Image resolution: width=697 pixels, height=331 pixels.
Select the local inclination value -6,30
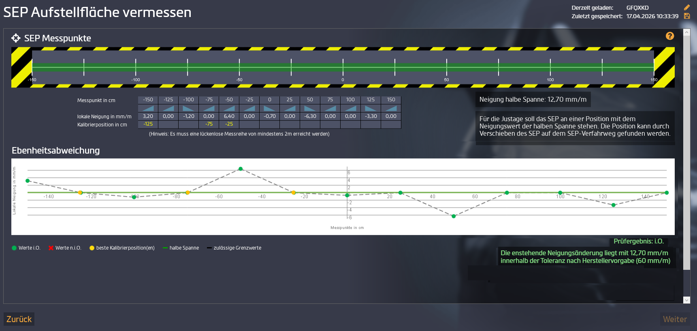click(x=310, y=116)
